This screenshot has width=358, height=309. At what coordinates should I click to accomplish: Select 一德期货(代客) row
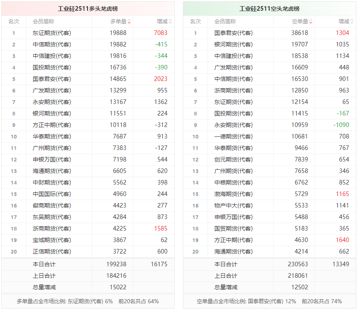click(269, 136)
